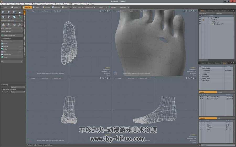Click the Snaps and Precision button
This screenshot has width=236, height=147.
coord(12,35)
